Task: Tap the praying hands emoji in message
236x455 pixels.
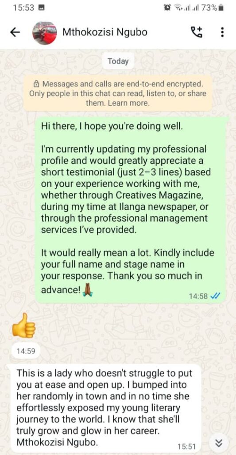Action: [x=88, y=289]
